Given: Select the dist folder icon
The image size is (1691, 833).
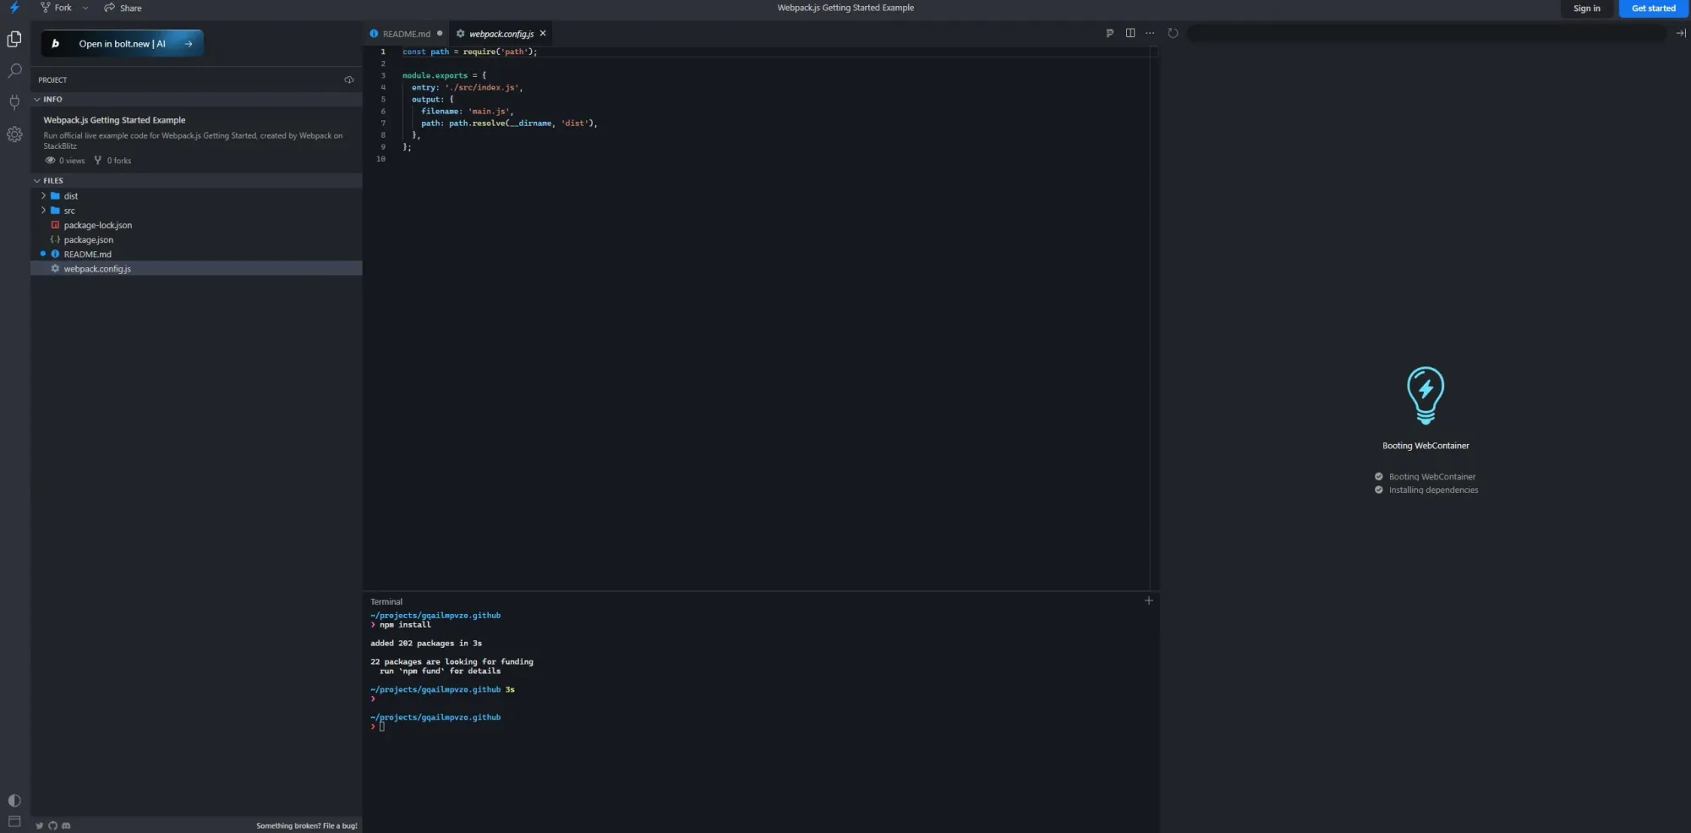Looking at the screenshot, I should [55, 195].
